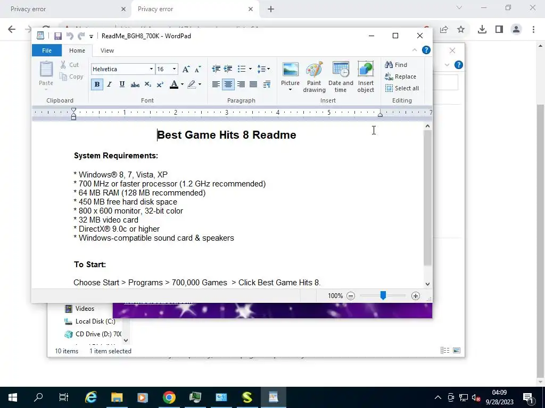Click the WordPad vertical scrollbar up arrow
Screen dimensions: 545x408
click(427, 126)
